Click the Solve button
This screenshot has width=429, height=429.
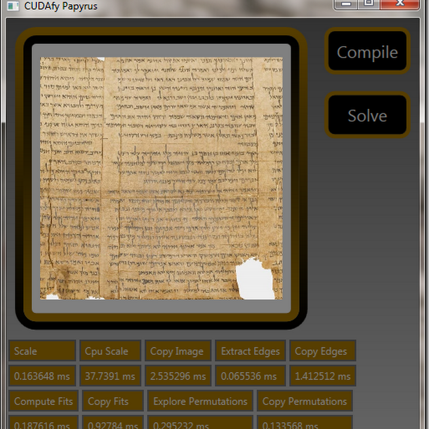point(367,115)
